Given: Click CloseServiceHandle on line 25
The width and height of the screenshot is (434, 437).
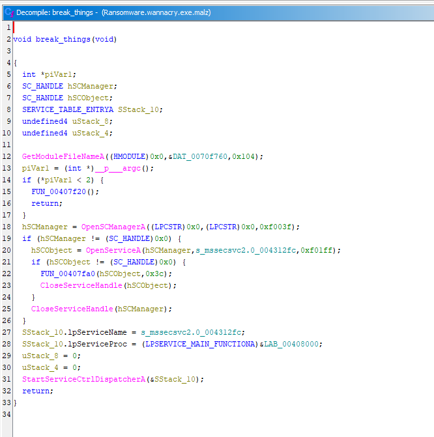Looking at the screenshot, I should click(x=72, y=309).
